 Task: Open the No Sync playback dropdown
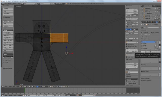click(71, 95)
